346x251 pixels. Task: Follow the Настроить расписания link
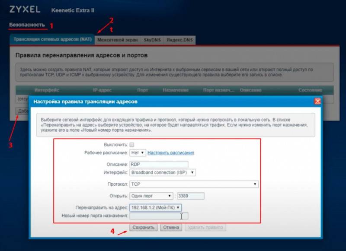pyautogui.click(x=170, y=153)
